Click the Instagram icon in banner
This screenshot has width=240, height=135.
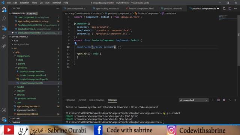click(x=171, y=130)
